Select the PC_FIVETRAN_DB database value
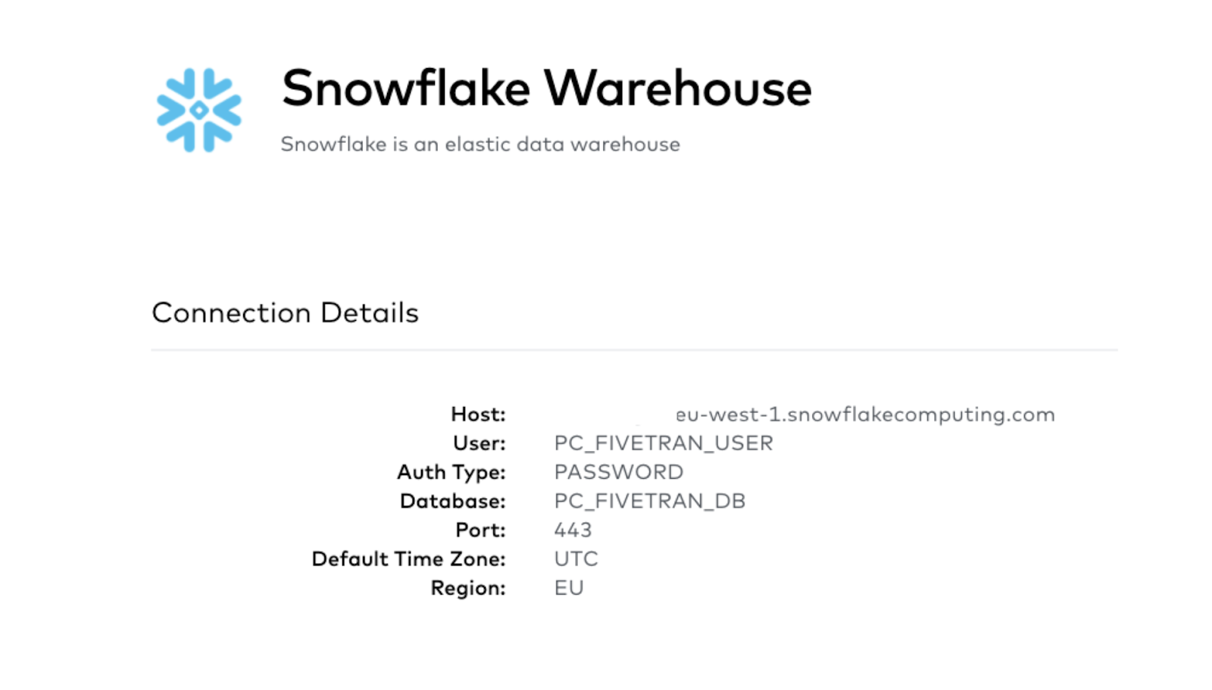Screen dimensions: 1212x690 point(650,501)
